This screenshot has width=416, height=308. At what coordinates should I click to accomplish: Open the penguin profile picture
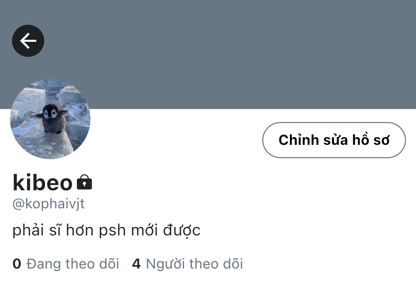50,119
